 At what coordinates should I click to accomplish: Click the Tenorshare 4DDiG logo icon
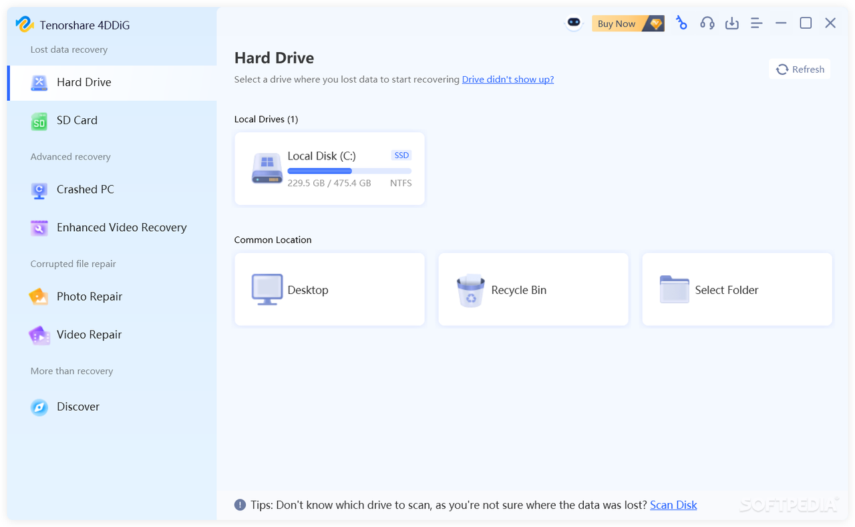pos(25,25)
